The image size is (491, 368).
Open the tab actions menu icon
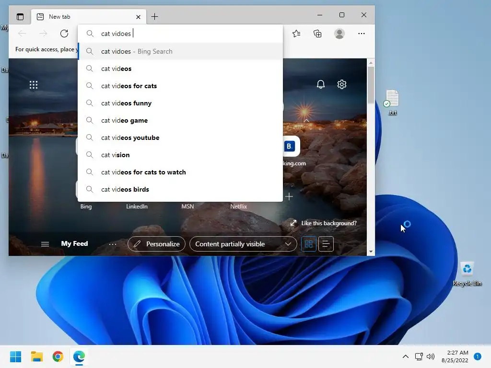[20, 17]
